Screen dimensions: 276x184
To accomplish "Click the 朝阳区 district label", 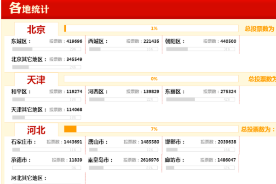I will (x=174, y=41).
